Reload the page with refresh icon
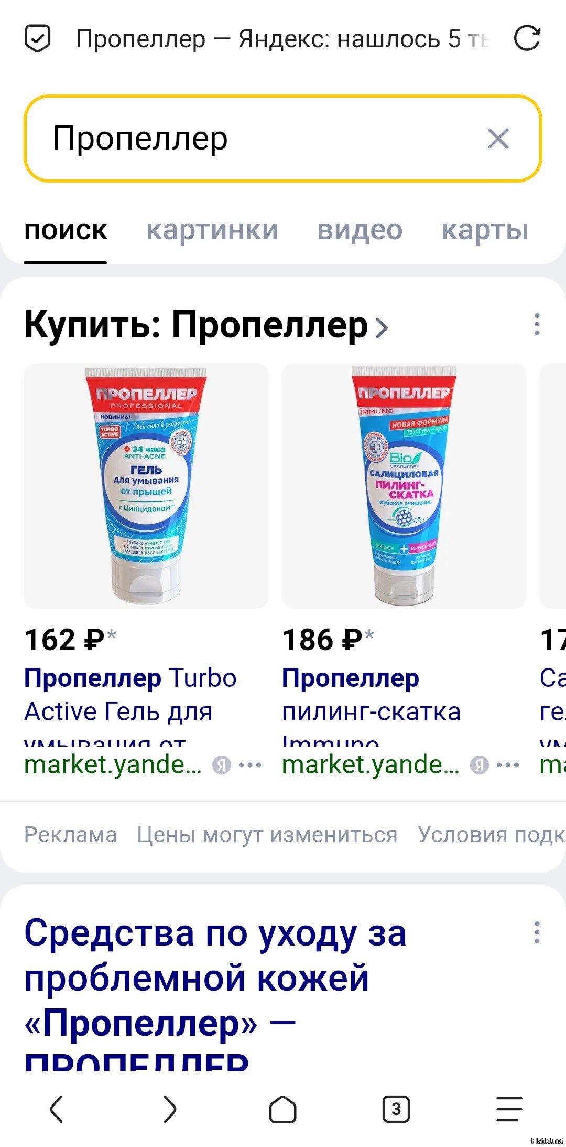Screen dimensions: 566x1147 (x=527, y=38)
